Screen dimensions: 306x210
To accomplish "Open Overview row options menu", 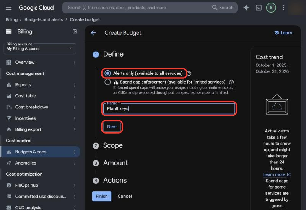I will 75,63.
